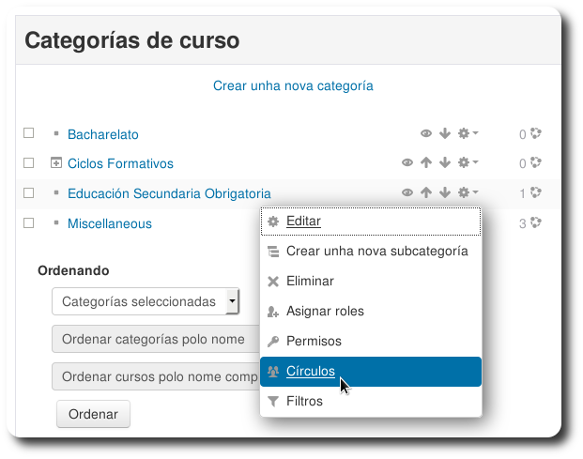Click the Ordenando section heading
This screenshot has width=583, height=459.
tap(73, 270)
